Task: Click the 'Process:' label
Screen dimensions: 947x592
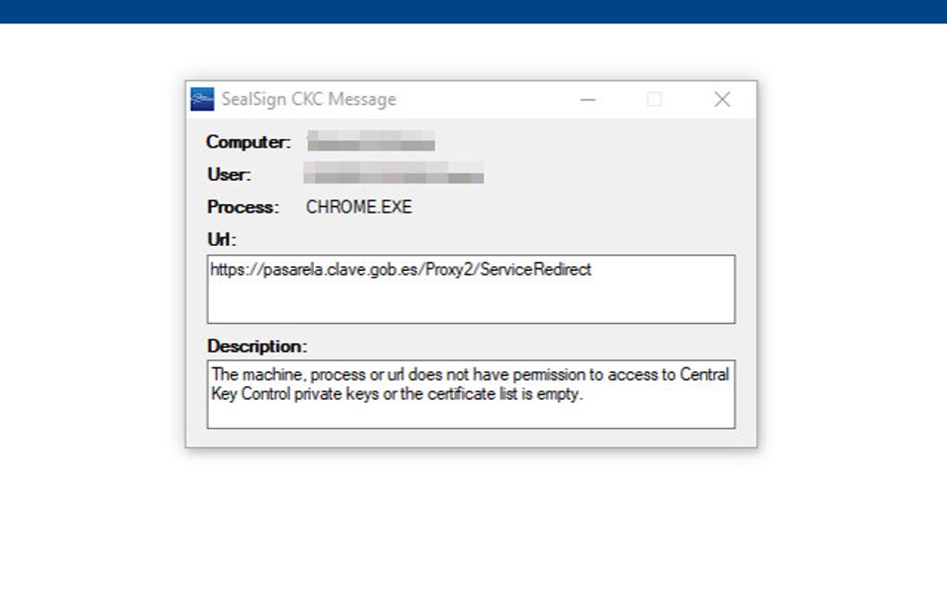Action: (x=241, y=207)
